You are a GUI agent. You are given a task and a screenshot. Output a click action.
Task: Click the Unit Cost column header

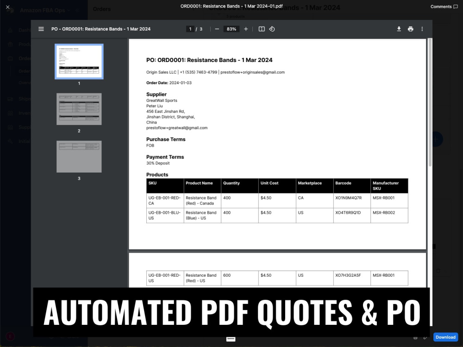tap(277, 186)
